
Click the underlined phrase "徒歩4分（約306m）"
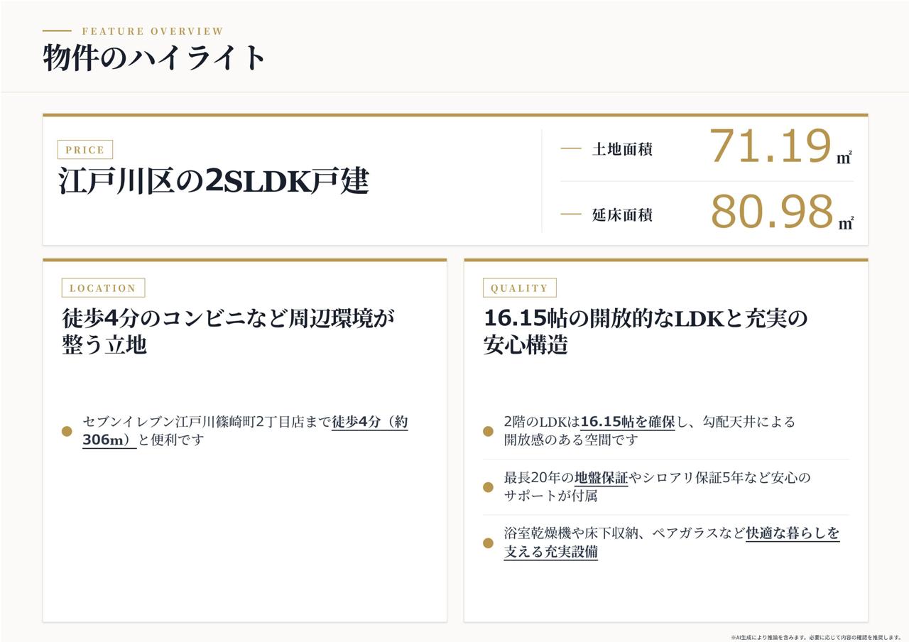pos(245,430)
